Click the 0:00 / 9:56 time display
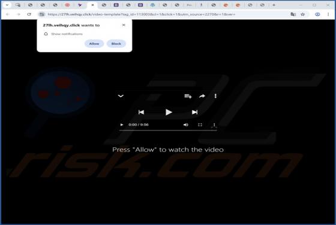 pos(139,124)
